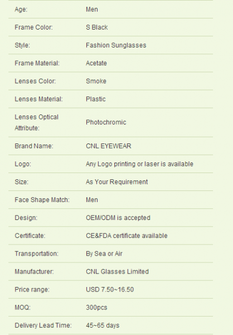Click the 'Face Shape Match:' label
The width and height of the screenshot is (233, 335).
42,200
